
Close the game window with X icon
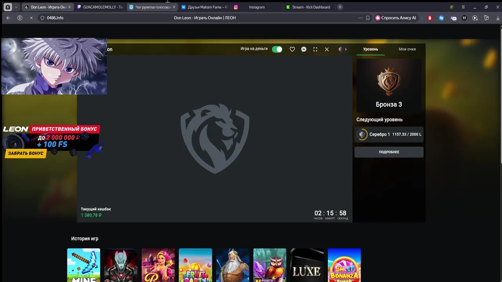click(327, 49)
